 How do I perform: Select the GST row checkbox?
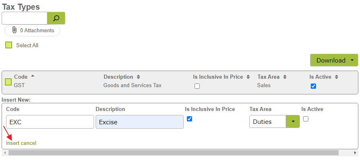click(8, 82)
